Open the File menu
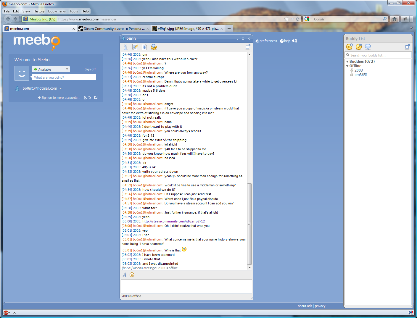The width and height of the screenshot is (417, 318). coord(7,11)
